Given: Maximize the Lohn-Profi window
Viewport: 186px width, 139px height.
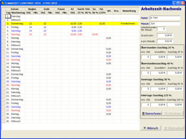Looking at the screenshot, I should (179, 3).
